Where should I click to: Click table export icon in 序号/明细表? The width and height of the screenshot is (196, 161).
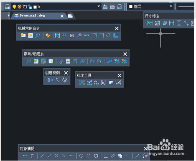click(51, 61)
